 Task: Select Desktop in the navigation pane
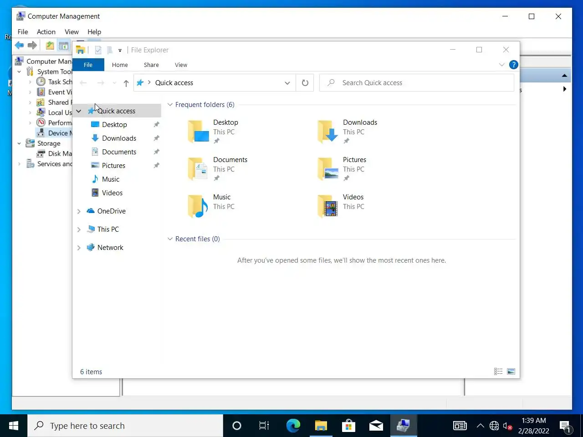click(x=114, y=125)
